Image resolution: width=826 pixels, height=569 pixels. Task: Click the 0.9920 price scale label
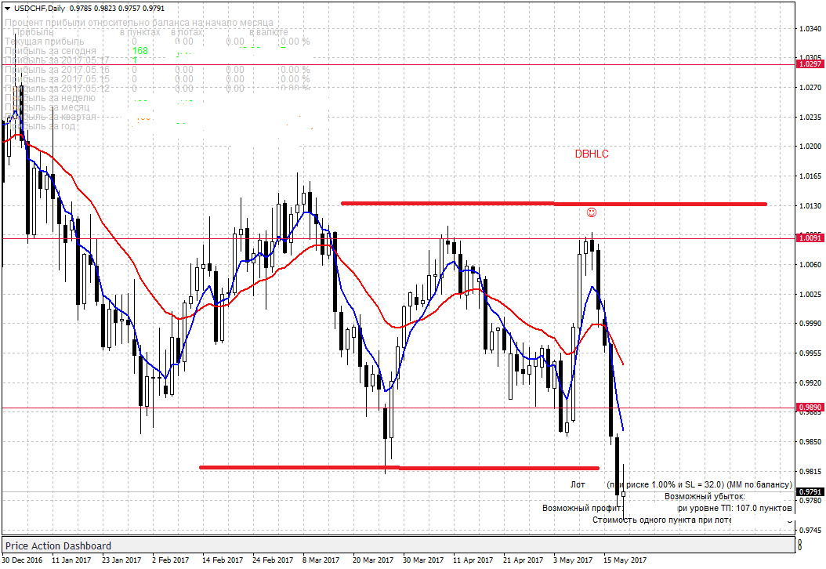point(810,382)
